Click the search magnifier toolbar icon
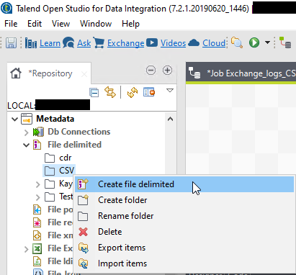 tap(237, 42)
